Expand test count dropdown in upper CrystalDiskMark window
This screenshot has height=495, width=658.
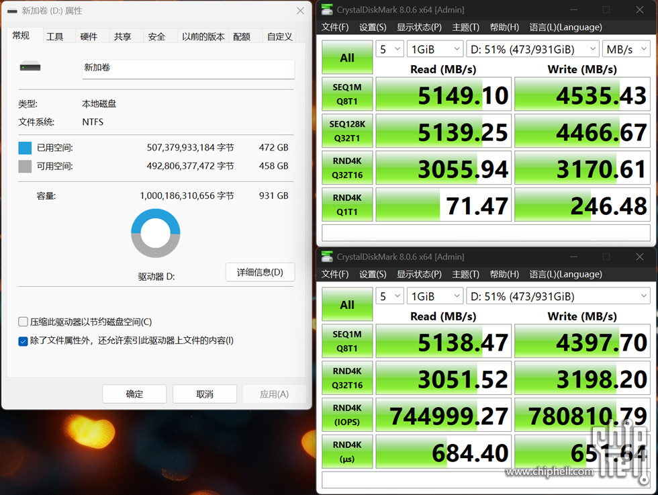click(x=390, y=49)
